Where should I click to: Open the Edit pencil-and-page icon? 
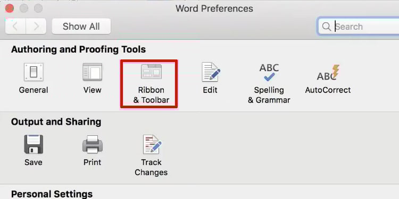point(211,72)
